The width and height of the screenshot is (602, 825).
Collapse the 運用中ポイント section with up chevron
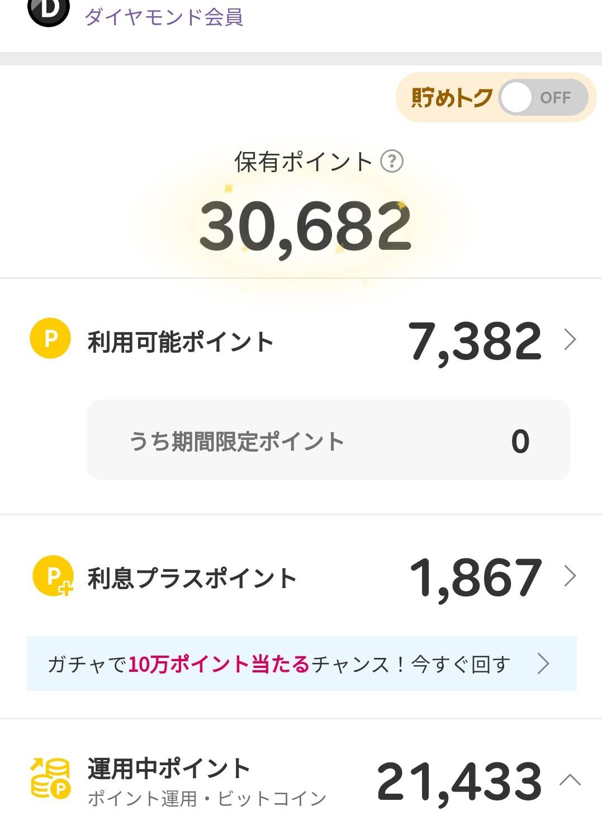click(570, 779)
